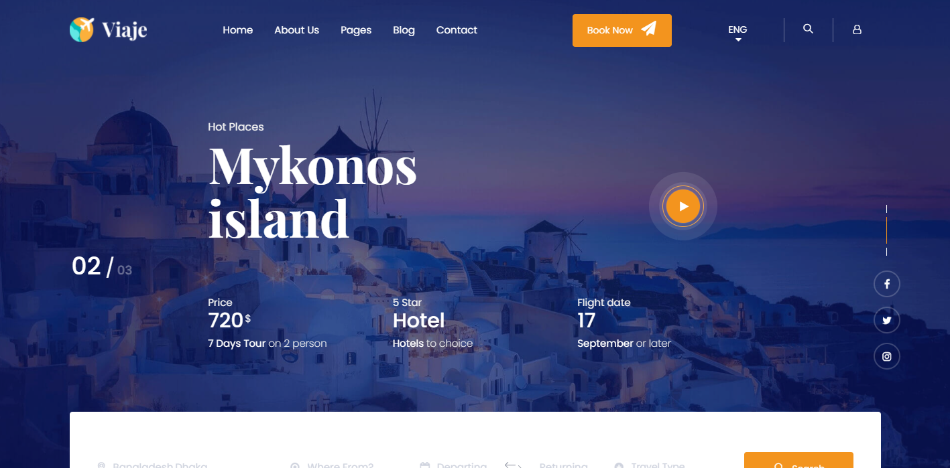Click the language dropdown arrow
The image size is (950, 468).
pyautogui.click(x=738, y=40)
